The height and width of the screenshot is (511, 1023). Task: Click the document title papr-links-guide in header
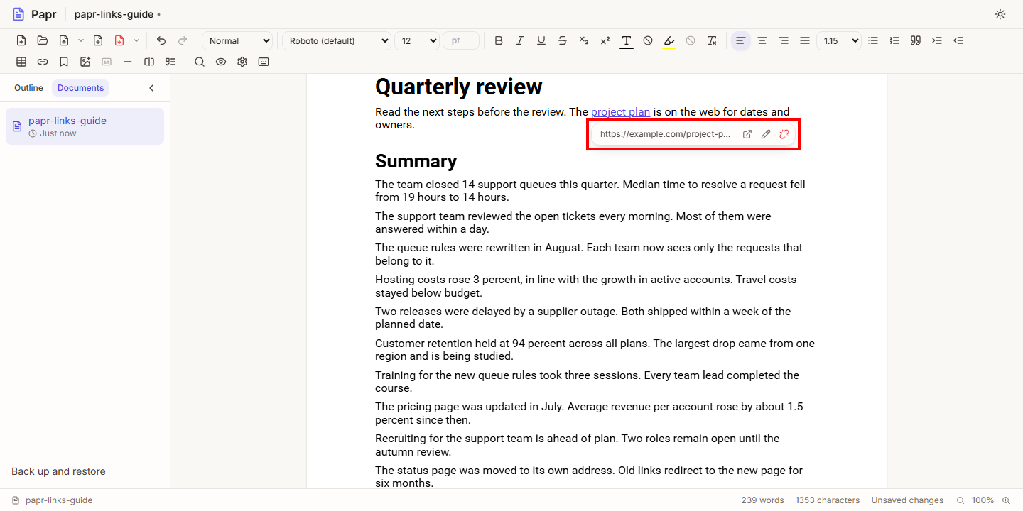[x=114, y=14]
